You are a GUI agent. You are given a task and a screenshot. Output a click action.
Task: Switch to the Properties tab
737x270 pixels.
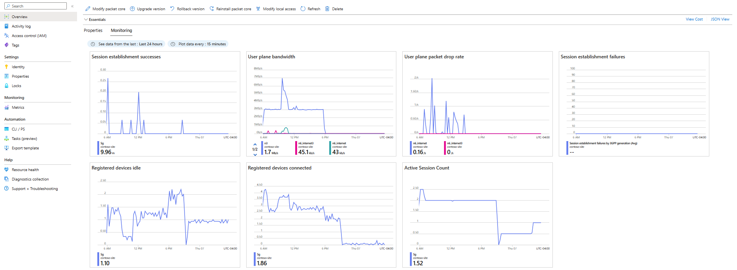click(93, 30)
